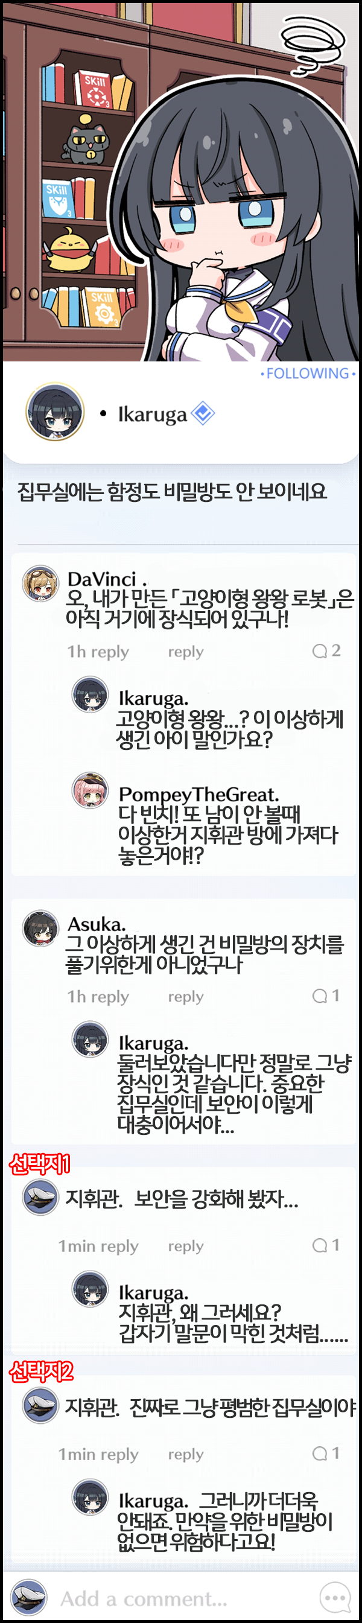
Task: Open DaVinci's commenter avatar
Action: point(40,583)
